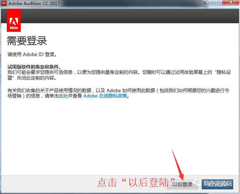Maximize the Adobe Audition window
This screenshot has width=240, height=194.
coord(217,3)
